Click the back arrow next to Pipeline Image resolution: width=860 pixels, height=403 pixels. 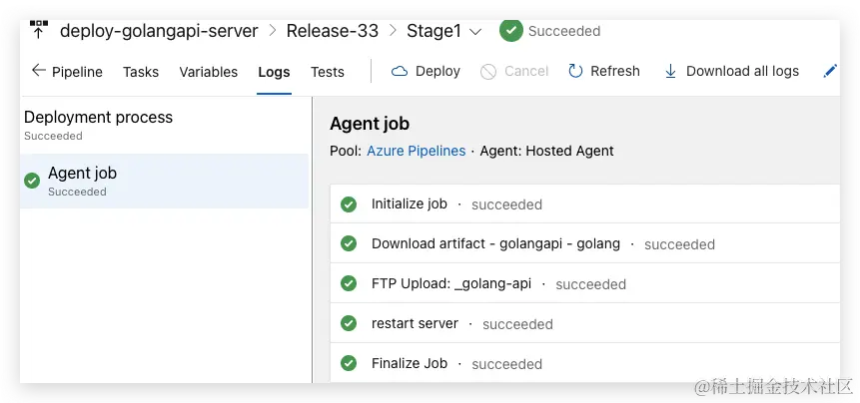tap(39, 71)
